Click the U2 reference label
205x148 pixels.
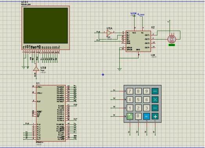coord(153,27)
